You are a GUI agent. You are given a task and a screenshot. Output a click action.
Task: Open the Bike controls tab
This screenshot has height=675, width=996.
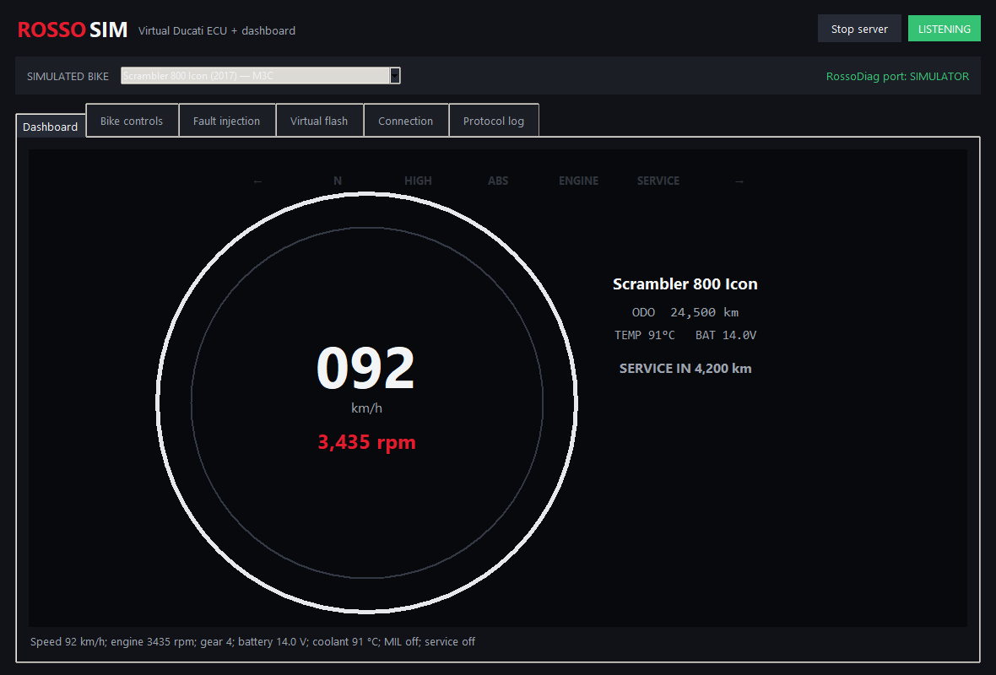pyautogui.click(x=132, y=121)
